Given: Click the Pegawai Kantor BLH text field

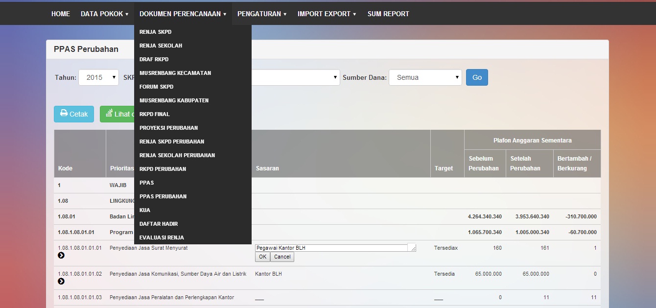Looking at the screenshot, I should pyautogui.click(x=331, y=248).
